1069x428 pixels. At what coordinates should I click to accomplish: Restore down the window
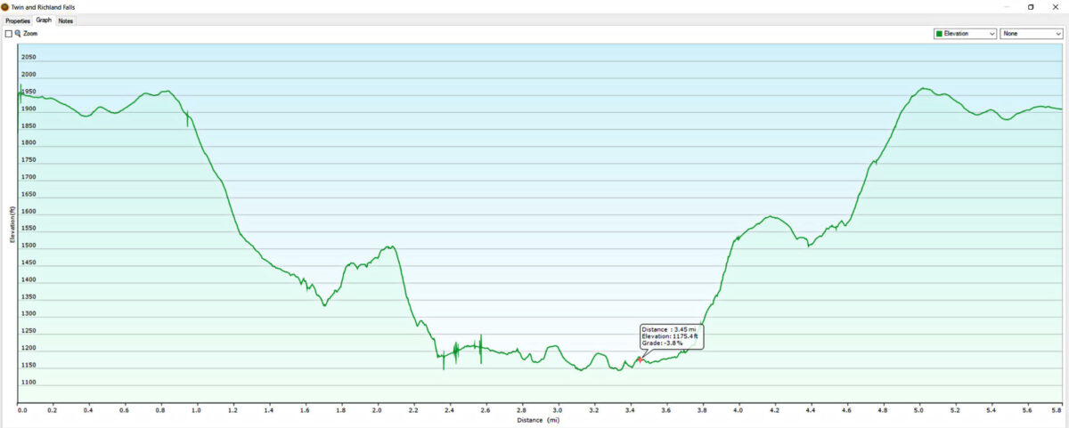click(x=1031, y=6)
